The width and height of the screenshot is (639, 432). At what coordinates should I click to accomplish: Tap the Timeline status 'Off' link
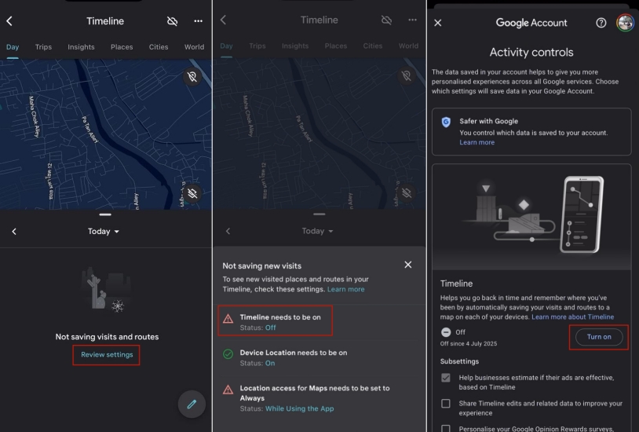pos(271,328)
